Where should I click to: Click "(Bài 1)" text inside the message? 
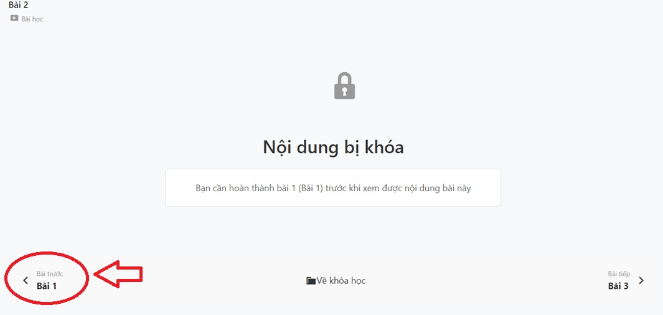311,188
